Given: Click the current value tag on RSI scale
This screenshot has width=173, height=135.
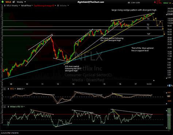Looking at the screenshot, I should [169, 115].
